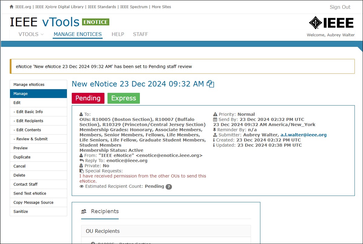Open Contact Staff from the sidebar
This screenshot has height=244, width=363.
pyautogui.click(x=38, y=184)
